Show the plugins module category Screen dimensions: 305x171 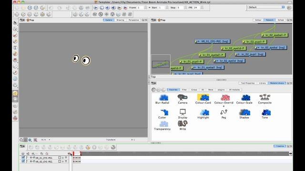point(221,90)
